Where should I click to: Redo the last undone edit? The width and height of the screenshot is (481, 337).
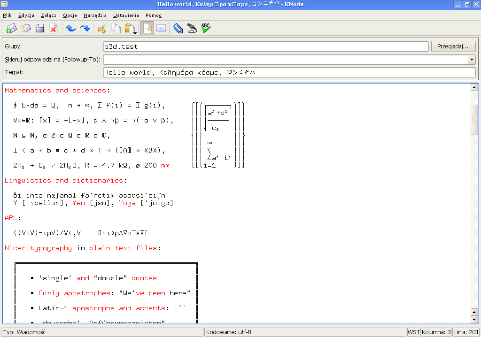[x=85, y=28]
